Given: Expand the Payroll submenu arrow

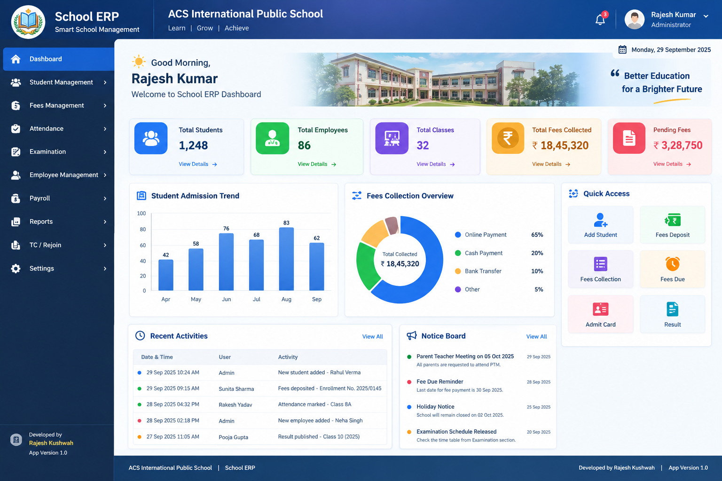Looking at the screenshot, I should click(105, 198).
